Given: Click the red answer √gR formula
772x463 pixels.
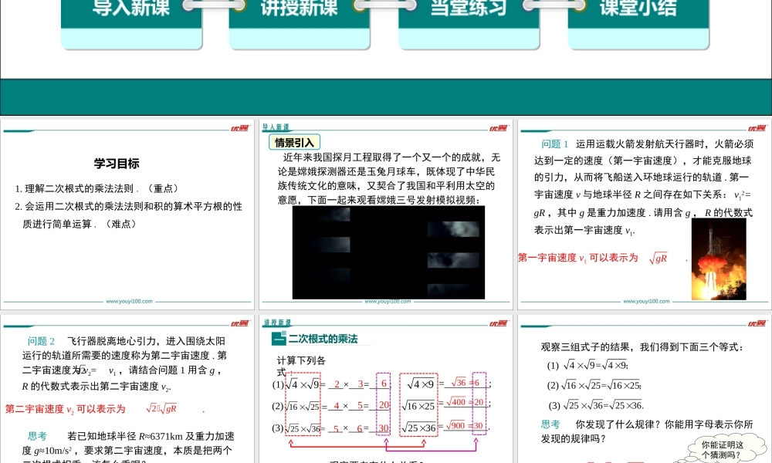Looking at the screenshot, I should pos(658,259).
